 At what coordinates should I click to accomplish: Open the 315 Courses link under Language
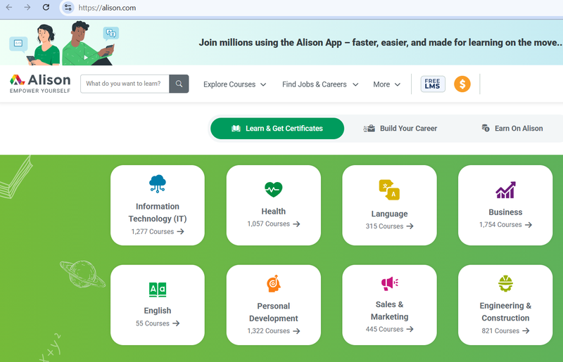point(390,226)
